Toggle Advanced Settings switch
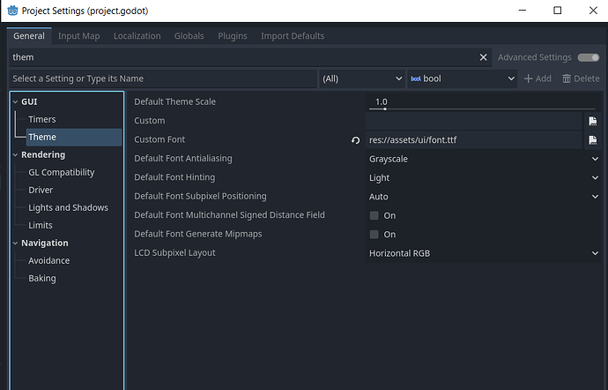 [x=589, y=57]
